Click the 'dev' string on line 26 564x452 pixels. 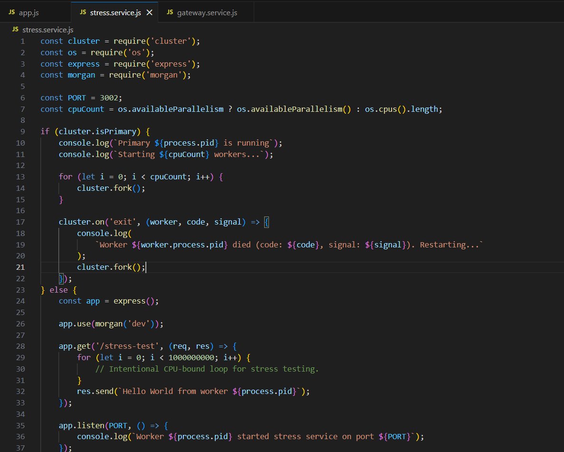point(138,324)
